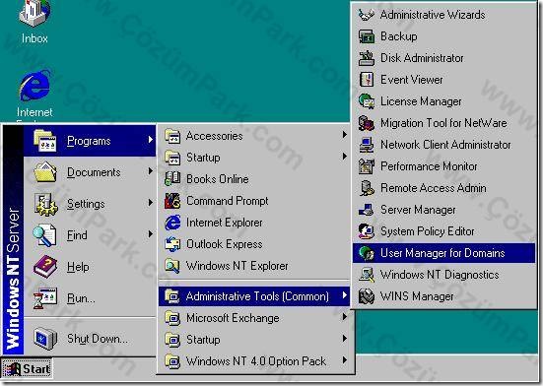Screen dimensions: 543x386
Task: Launch Performance Monitor entry
Action: [x=443, y=166]
